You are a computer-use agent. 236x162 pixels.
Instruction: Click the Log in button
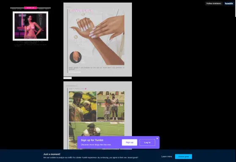tap(147, 142)
